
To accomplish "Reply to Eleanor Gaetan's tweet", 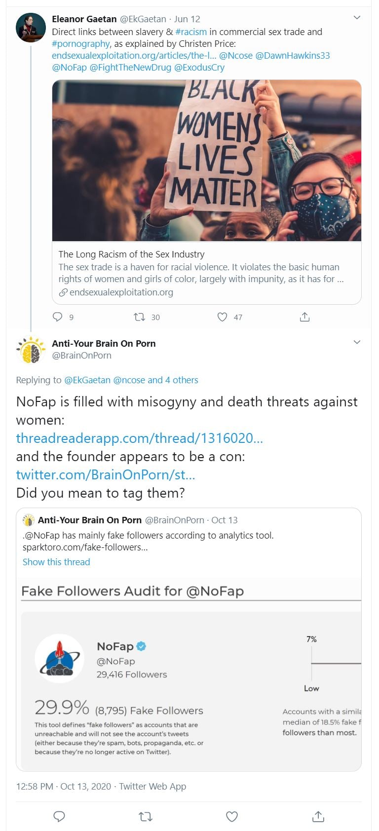I will coord(58,317).
